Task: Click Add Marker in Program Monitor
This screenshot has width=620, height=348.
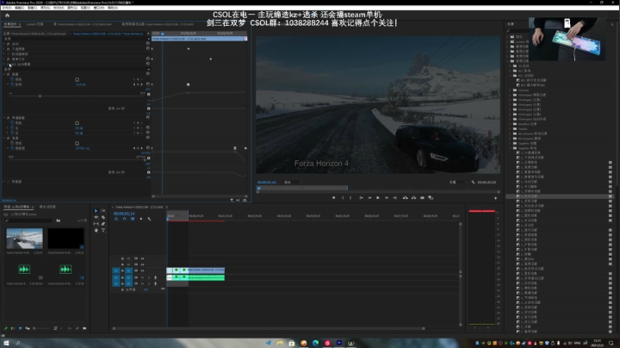Action: tap(334, 198)
